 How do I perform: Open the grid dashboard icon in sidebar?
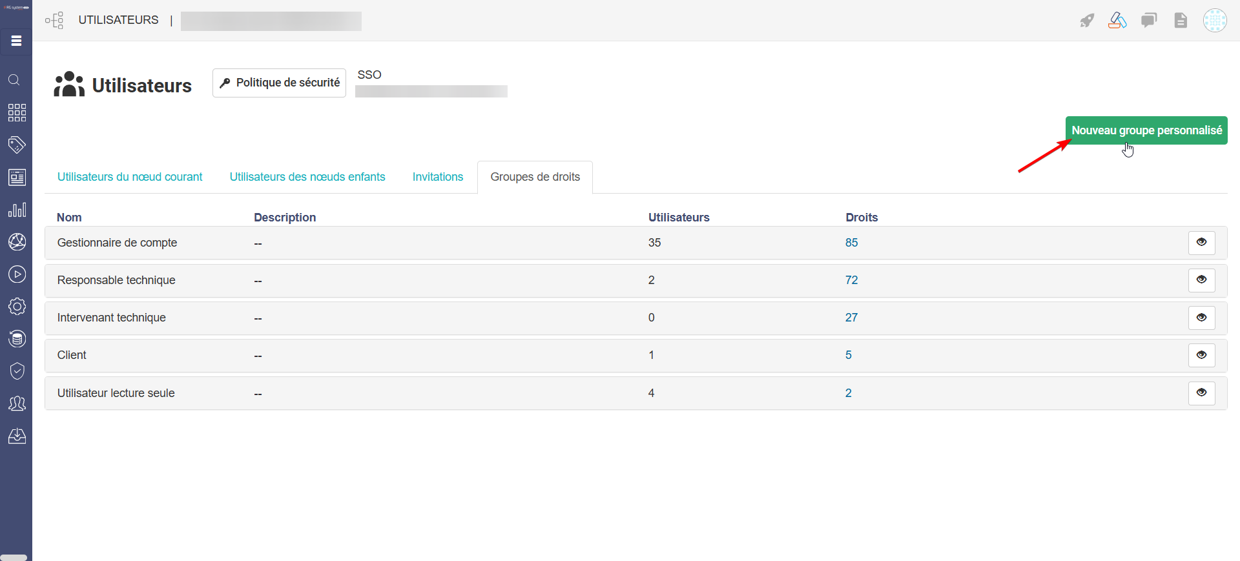coord(17,113)
